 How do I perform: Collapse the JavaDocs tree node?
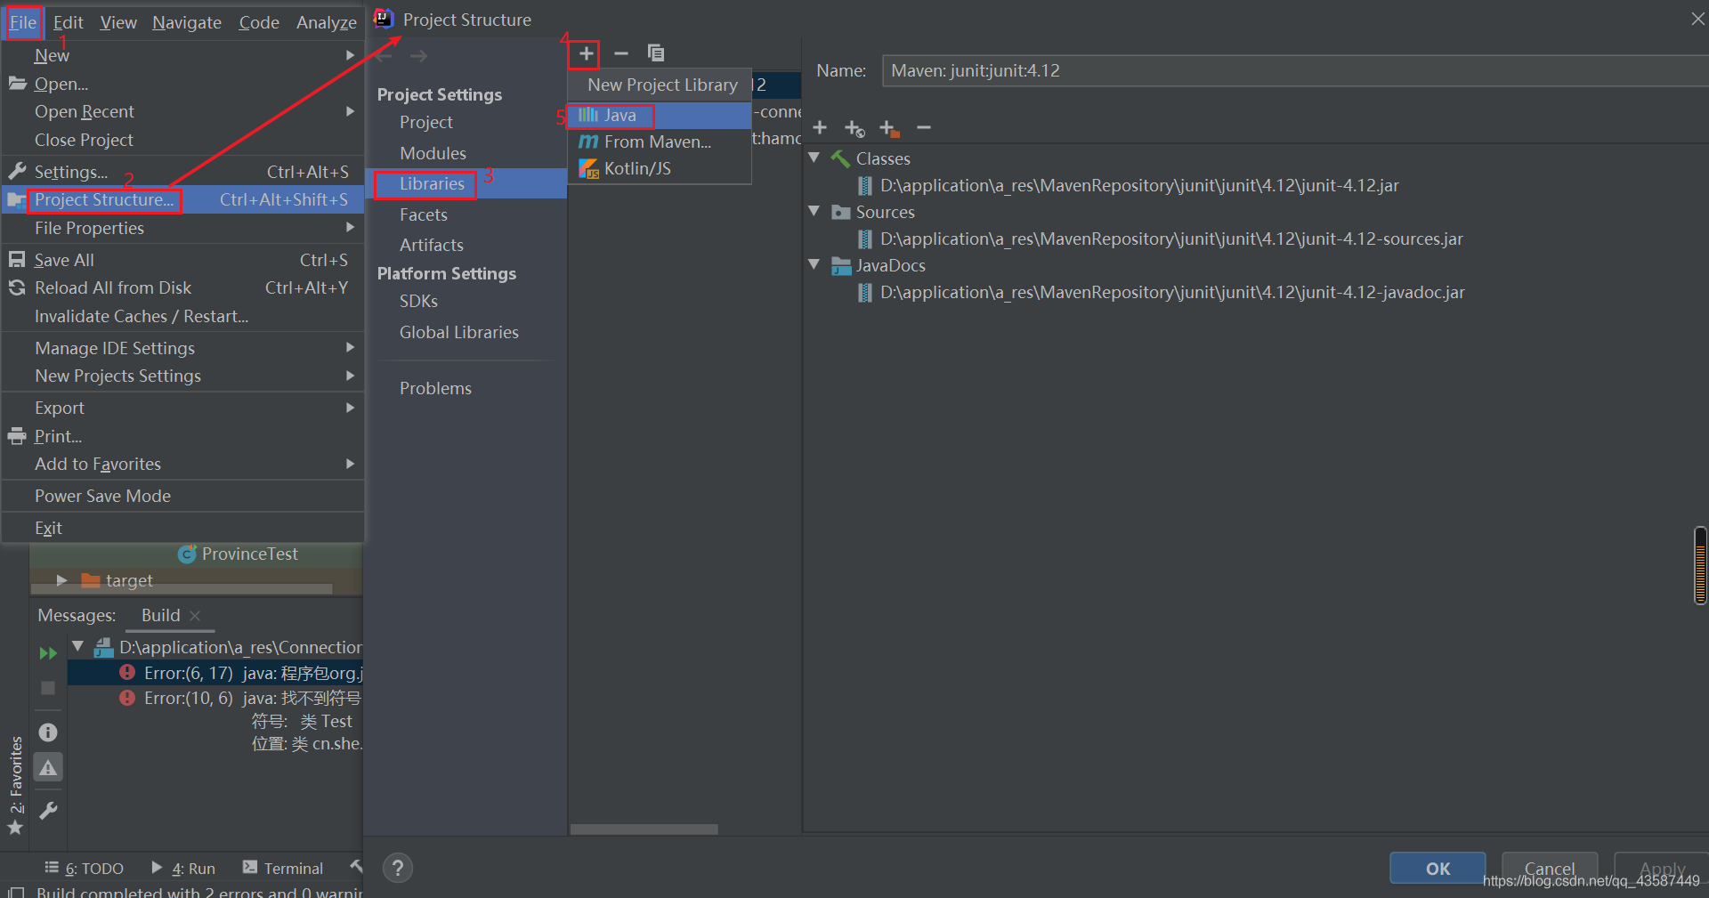[814, 265]
